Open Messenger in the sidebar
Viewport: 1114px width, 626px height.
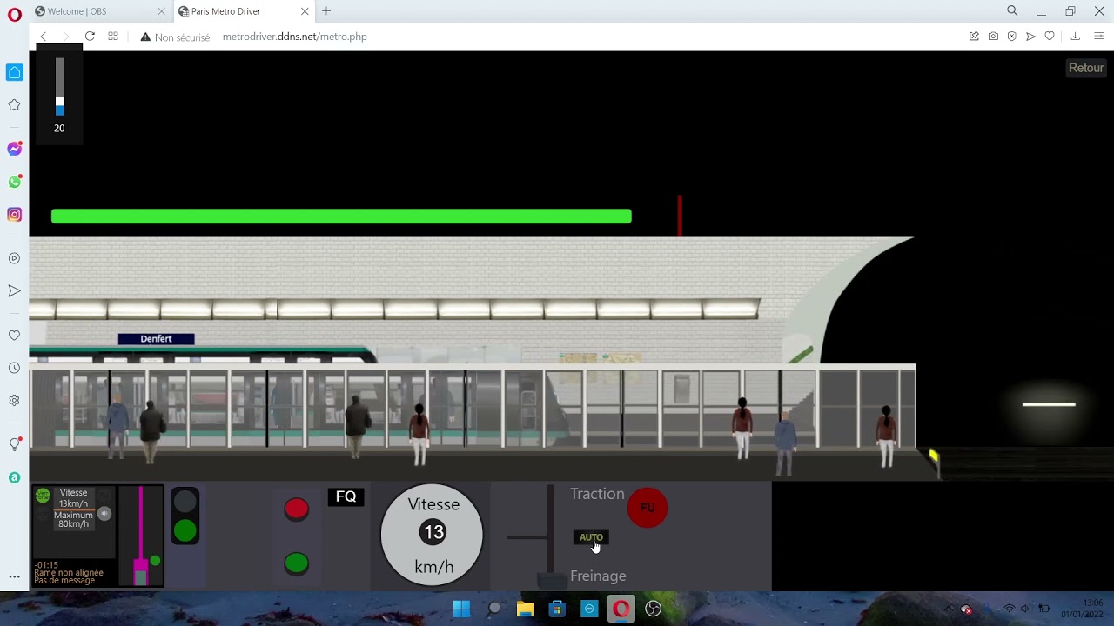[x=15, y=149]
